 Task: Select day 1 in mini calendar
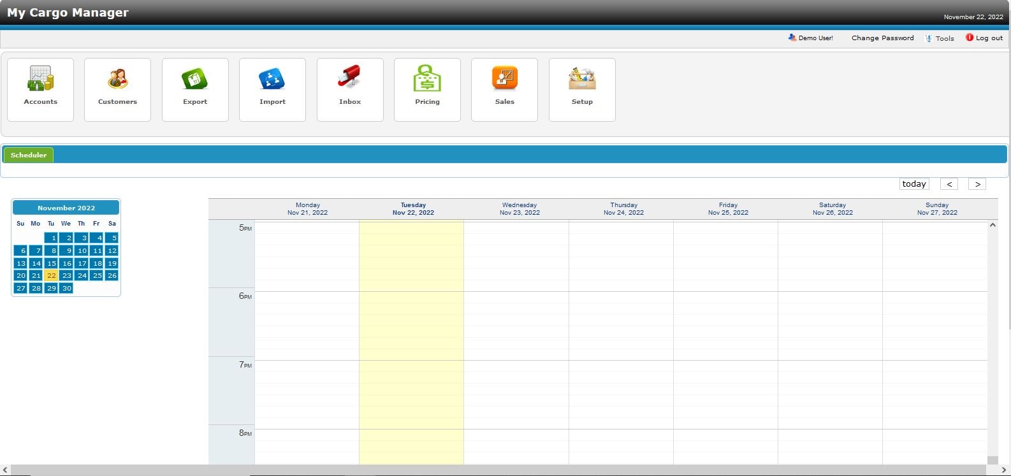[x=51, y=238]
